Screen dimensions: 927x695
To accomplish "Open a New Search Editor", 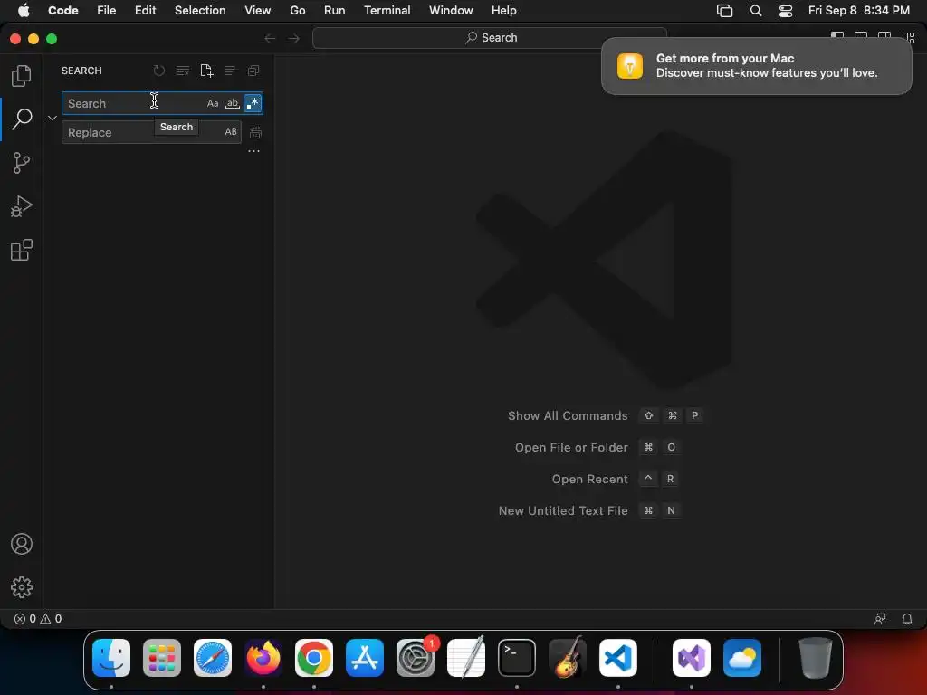I will point(206,71).
